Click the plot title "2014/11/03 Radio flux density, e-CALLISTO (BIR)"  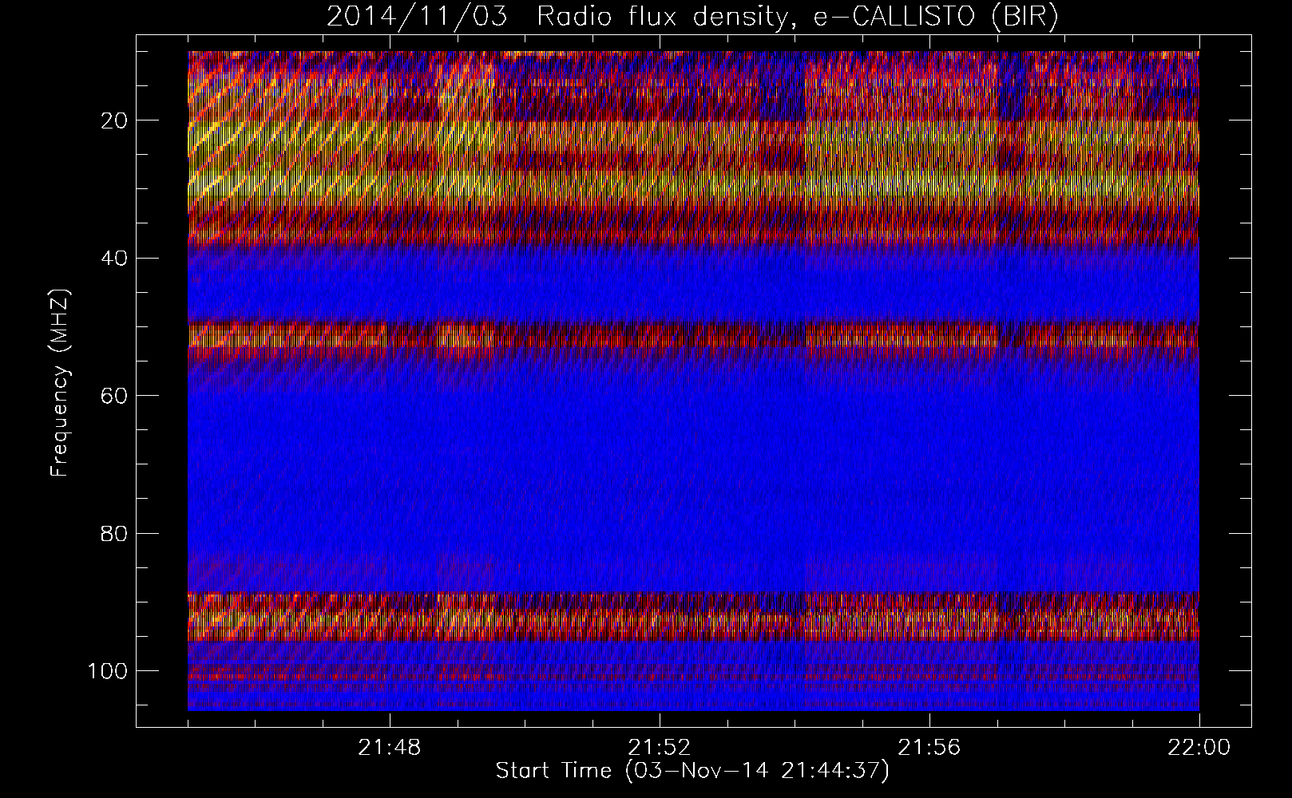(692, 17)
